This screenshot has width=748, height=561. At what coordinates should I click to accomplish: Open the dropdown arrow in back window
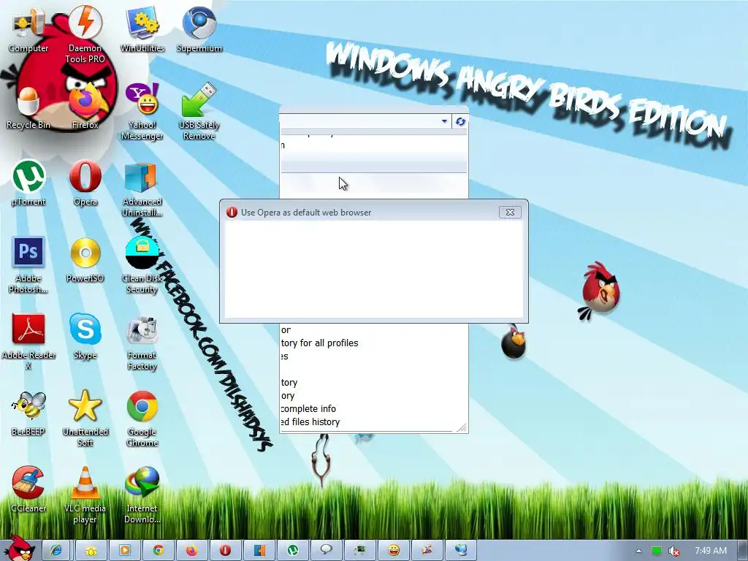[444, 121]
